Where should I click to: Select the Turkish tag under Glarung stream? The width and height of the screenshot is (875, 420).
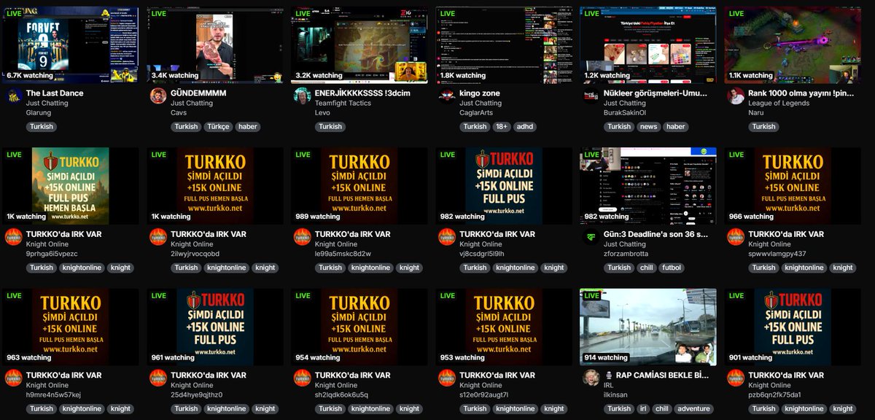[x=42, y=127]
